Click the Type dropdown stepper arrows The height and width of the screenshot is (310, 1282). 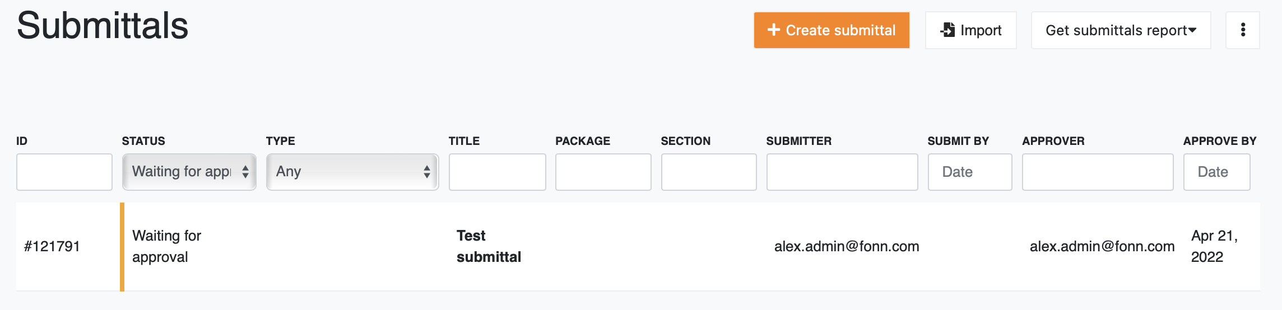pyautogui.click(x=427, y=172)
